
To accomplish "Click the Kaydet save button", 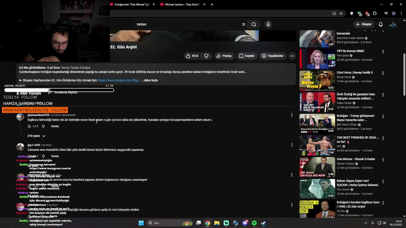I will click(x=246, y=56).
